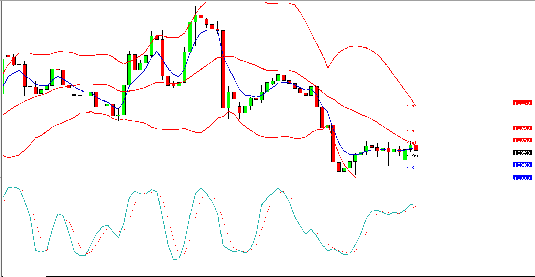Viewport: 535px width, 277px height.
Task: Click the 1.30408 blue price label
Action: (x=522, y=165)
